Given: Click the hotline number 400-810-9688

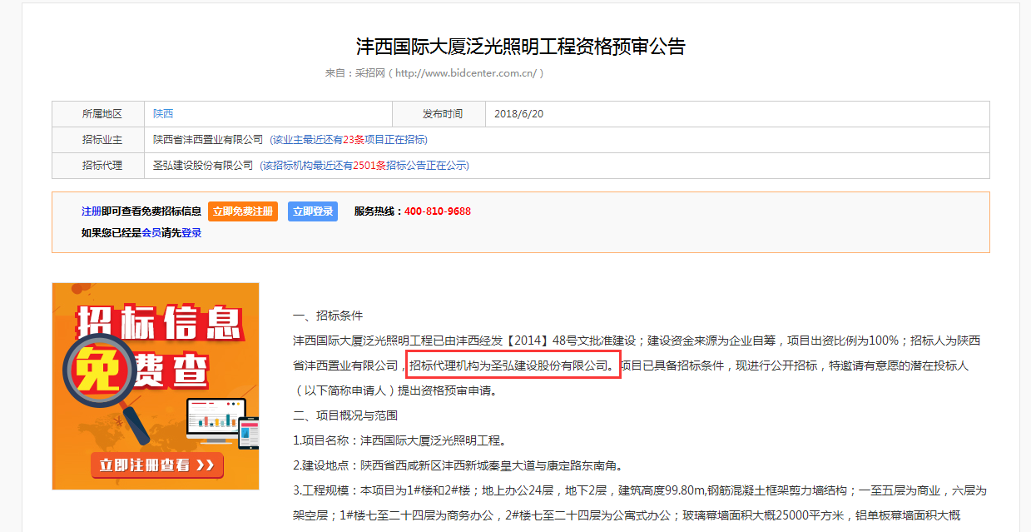Looking at the screenshot, I should pos(438,211).
